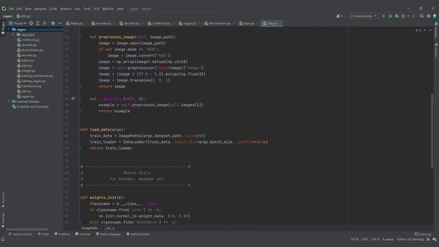Toggle the SciView right sidebar tab
This screenshot has height=247, width=439.
[x=436, y=50]
